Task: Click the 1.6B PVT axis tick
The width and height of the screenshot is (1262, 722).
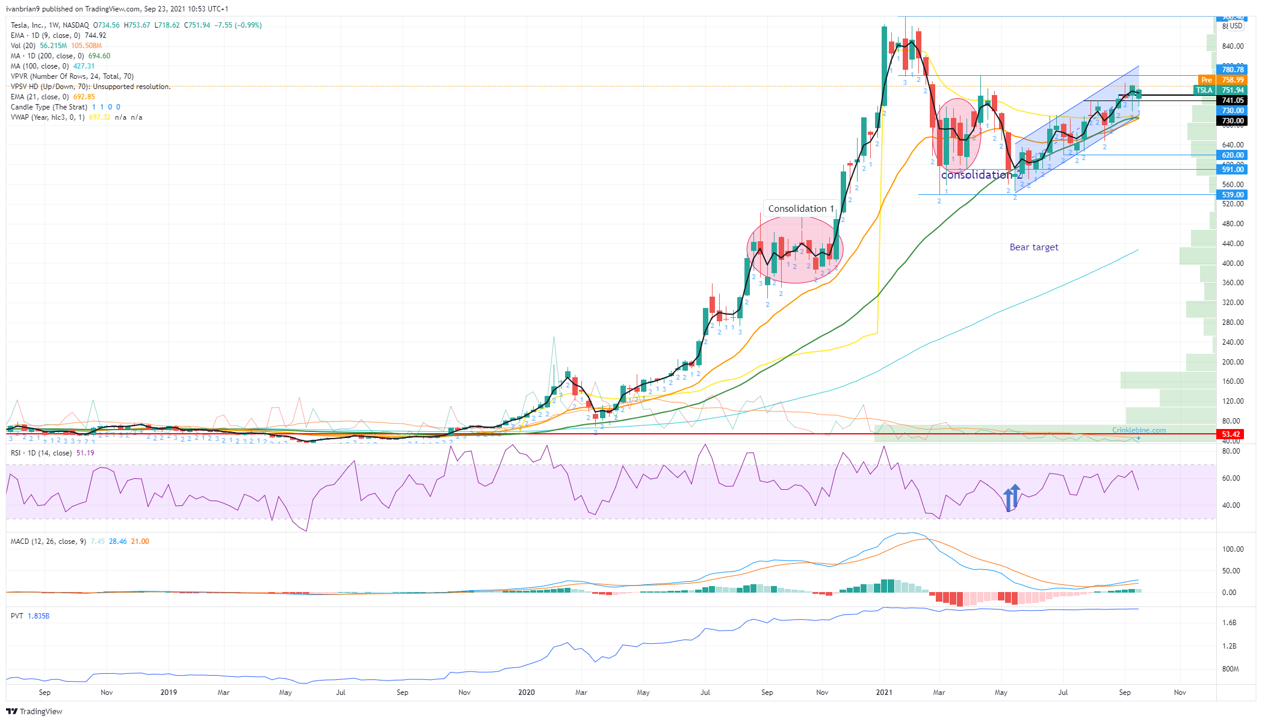Action: [x=1229, y=623]
